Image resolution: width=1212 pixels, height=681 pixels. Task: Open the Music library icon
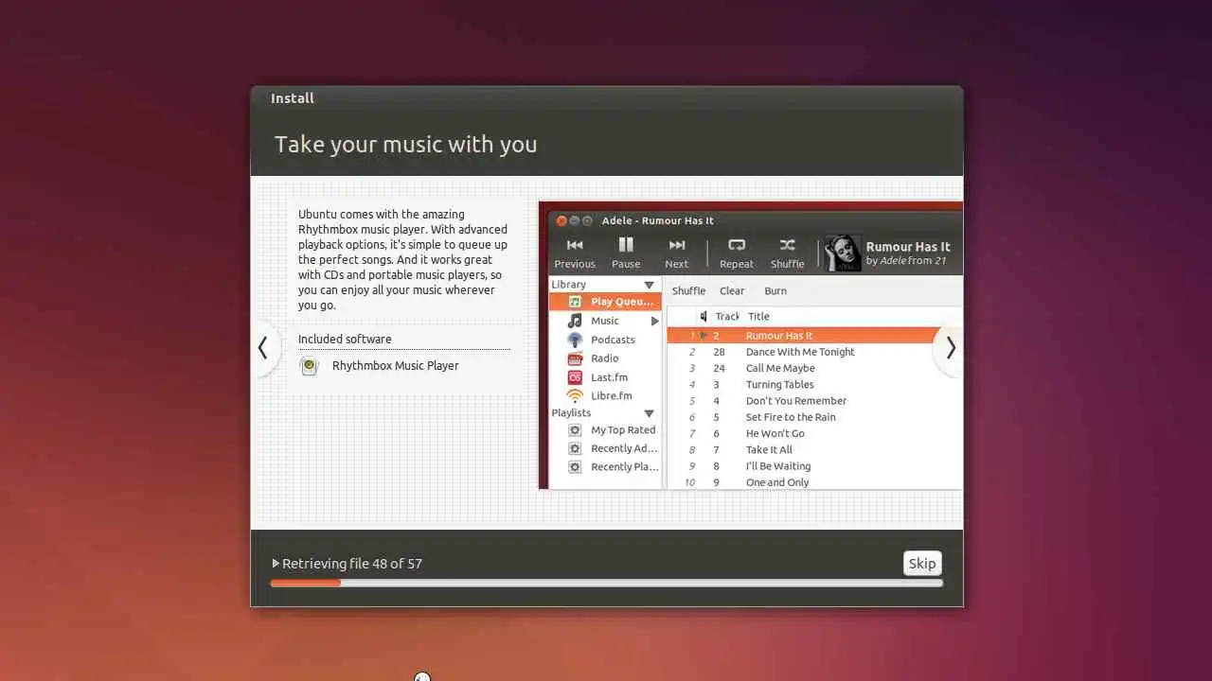pyautogui.click(x=575, y=321)
